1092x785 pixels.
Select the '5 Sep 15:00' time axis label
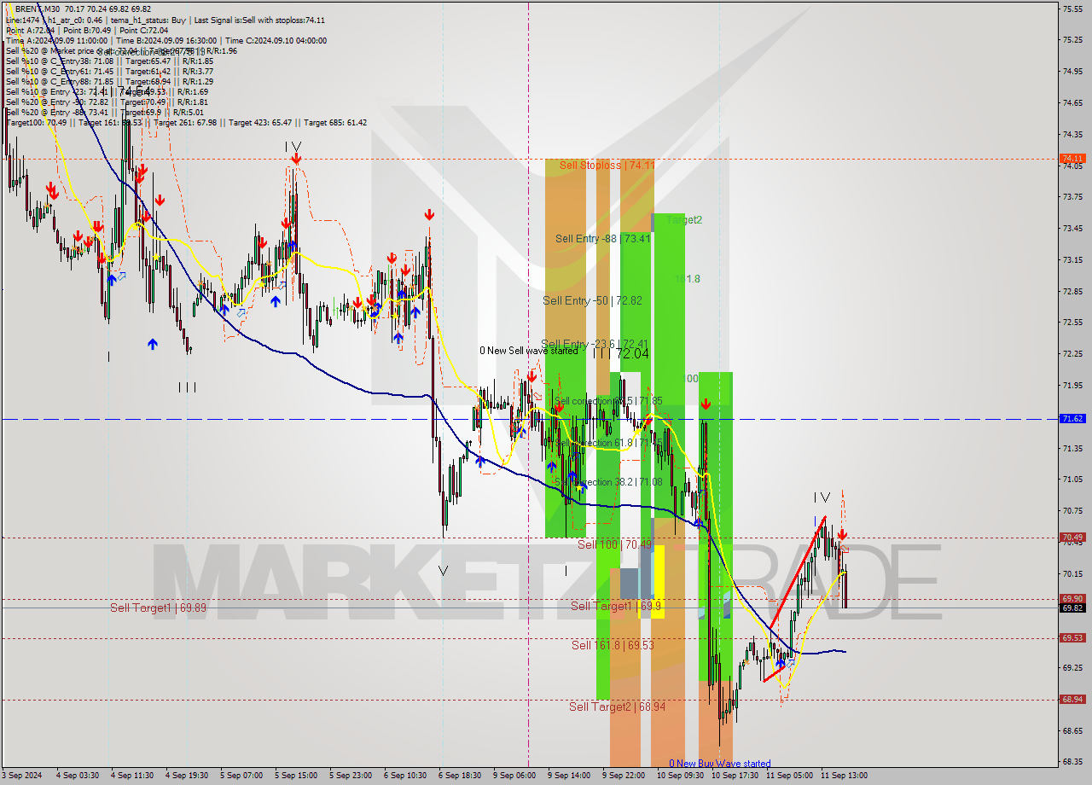coord(296,776)
